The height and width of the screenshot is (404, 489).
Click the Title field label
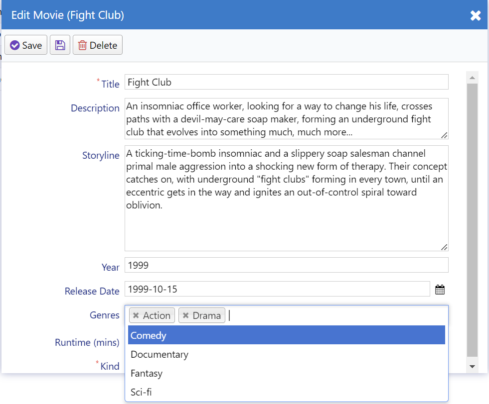[x=110, y=84]
